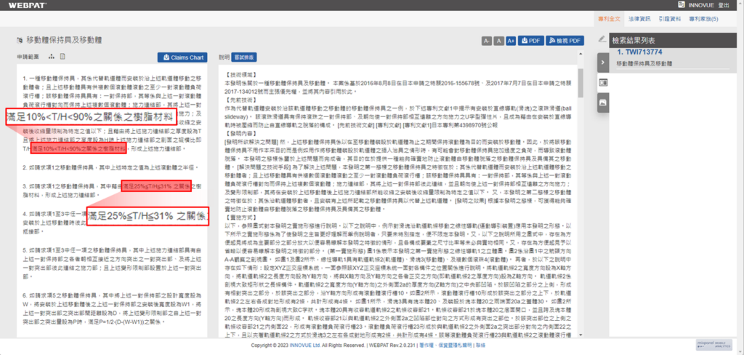
Task: Click the A+ increase font size button
Action: [x=511, y=41]
